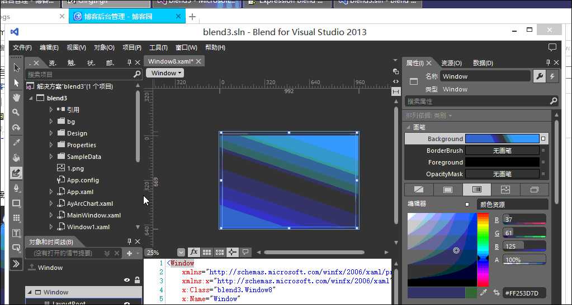The height and width of the screenshot is (305, 572).
Task: Select the Button control tool
Action: coord(16,248)
